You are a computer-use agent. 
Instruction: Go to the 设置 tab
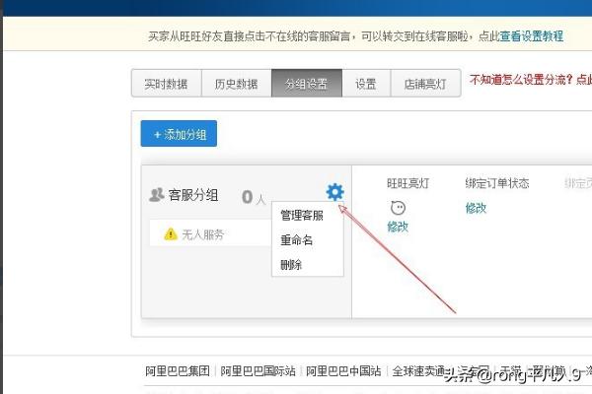[x=366, y=84]
